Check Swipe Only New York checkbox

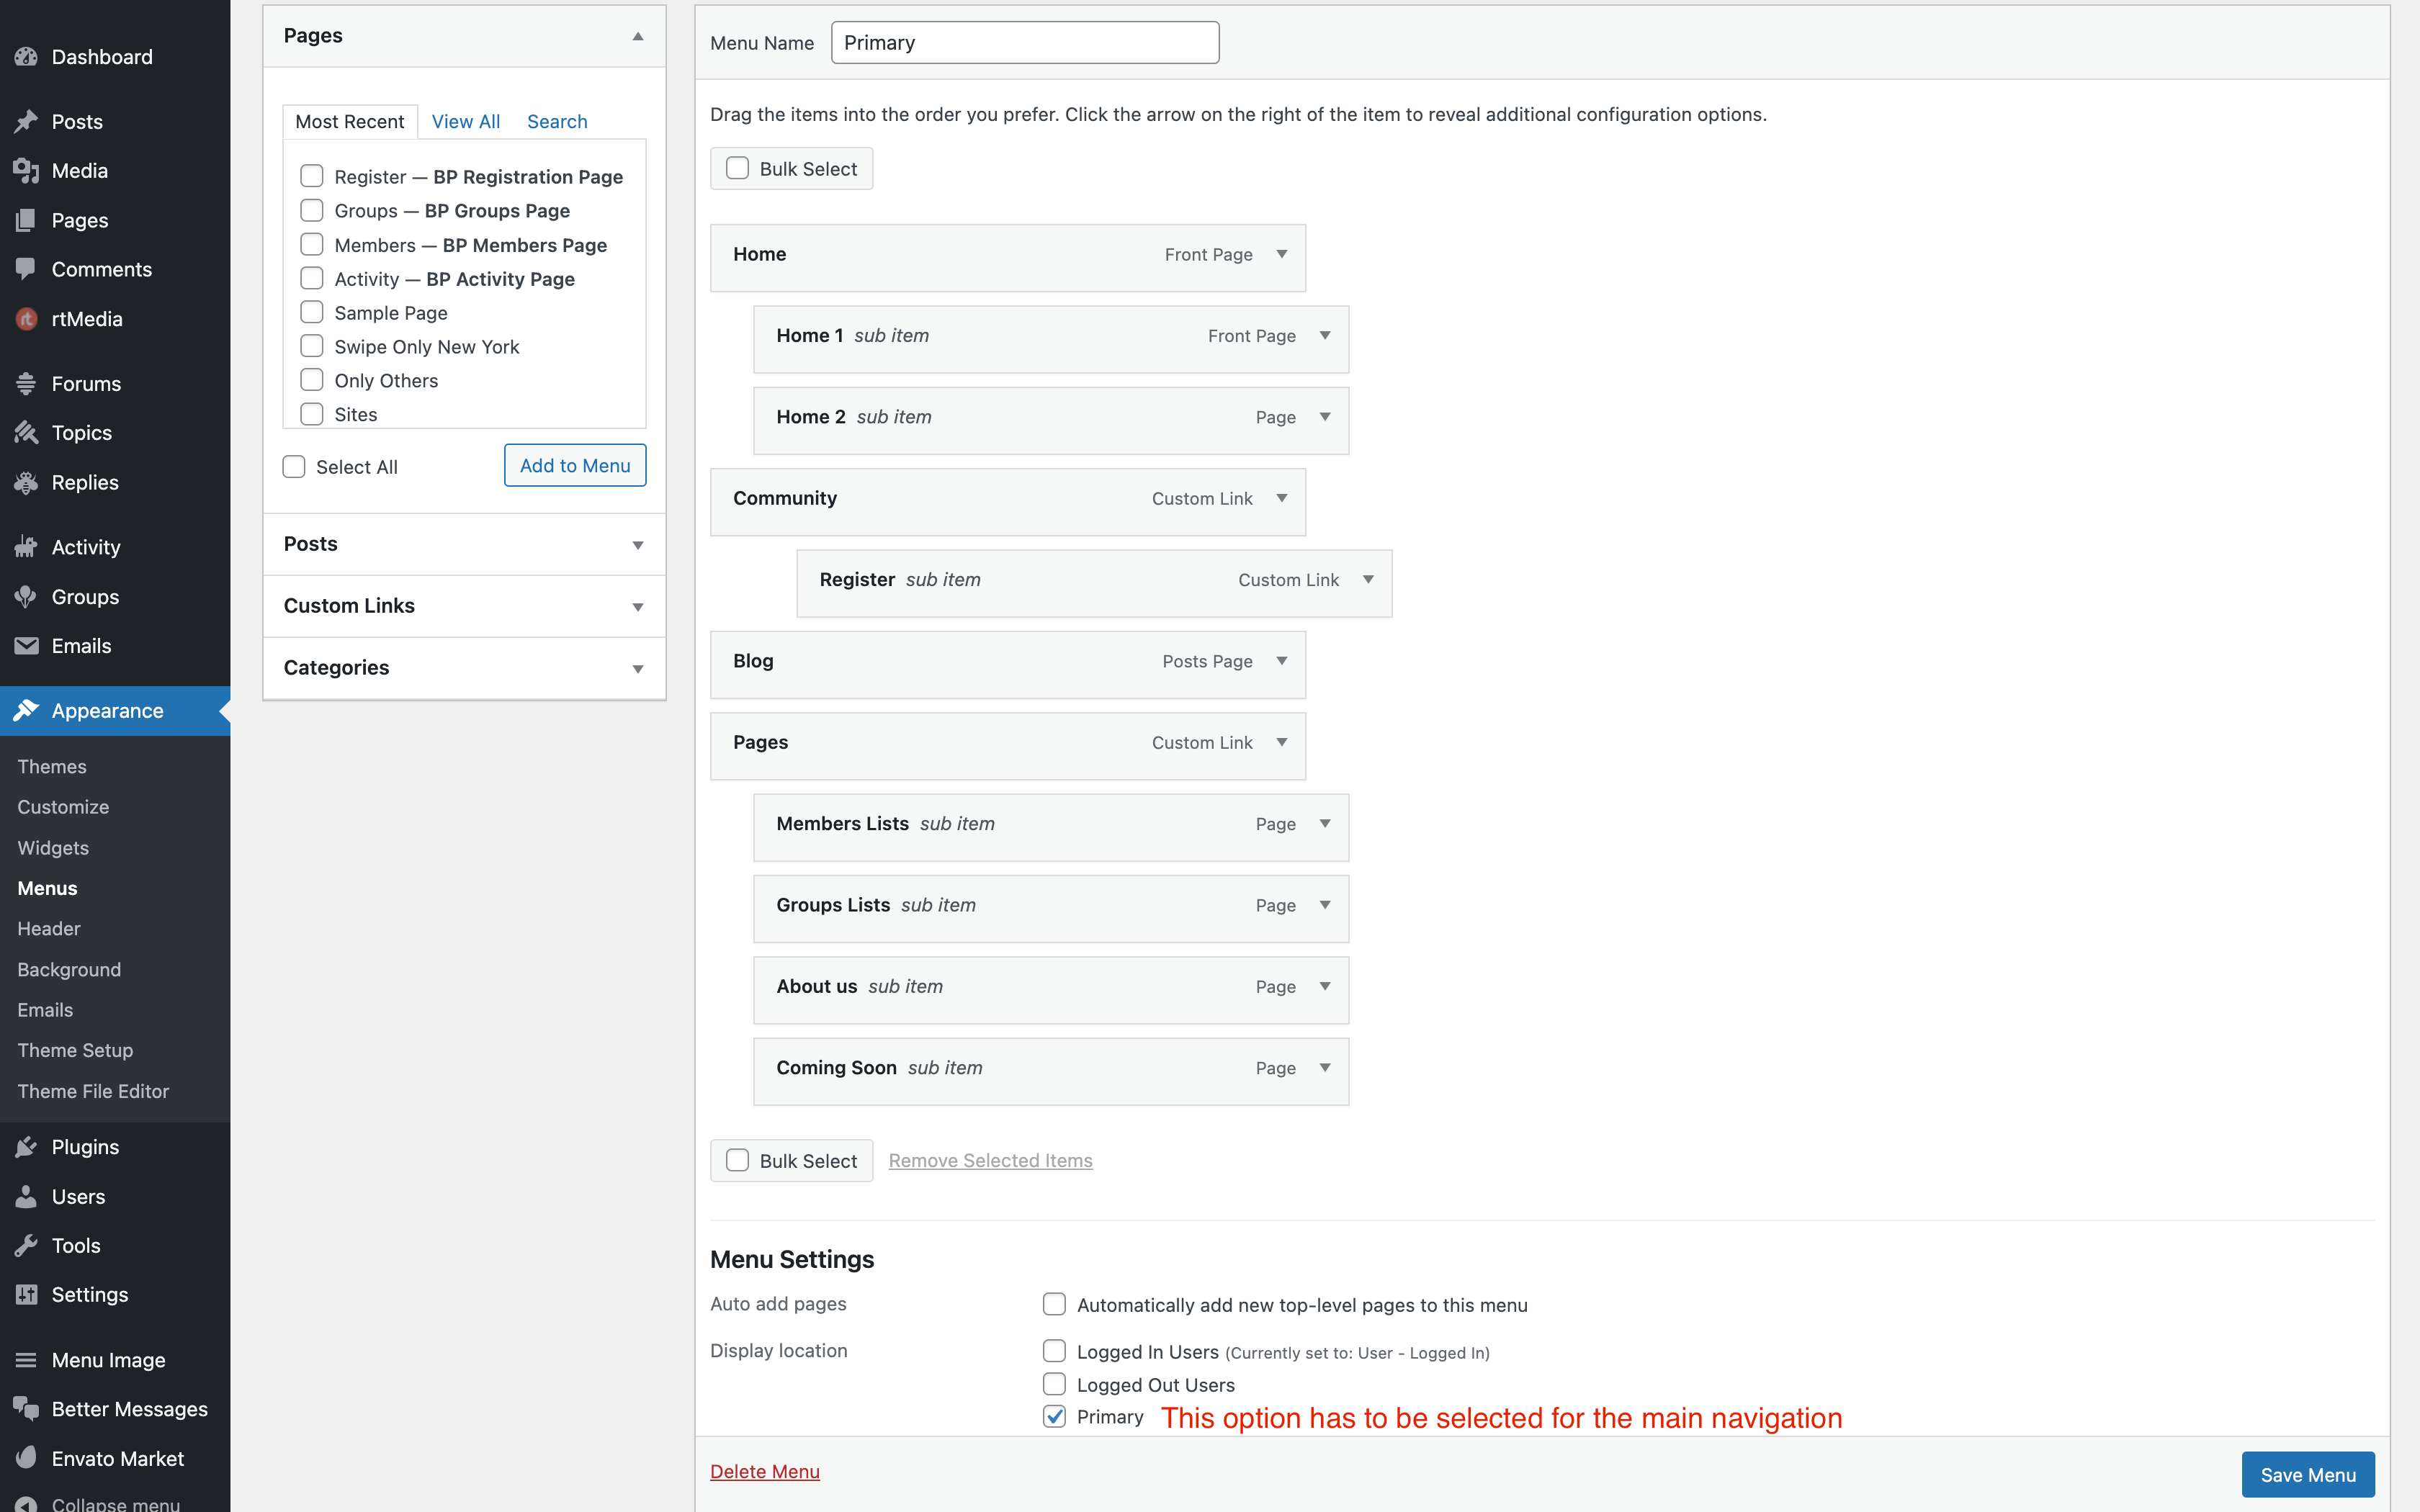(312, 346)
